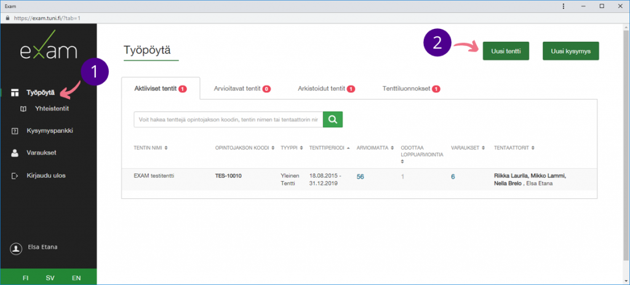Screen dimensions: 630x285
Task: Click the Yhteistentit book icon
Action: [x=23, y=109]
